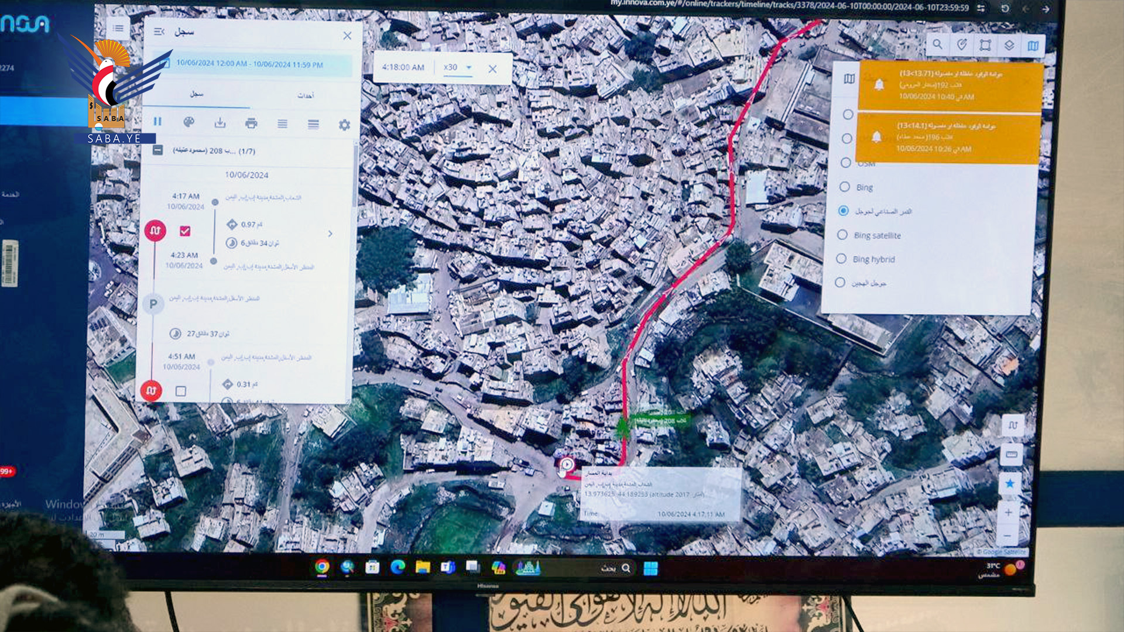The image size is (1124, 632).
Task: Collapse the tracker 208 (1/7) group
Action: [x=157, y=150]
